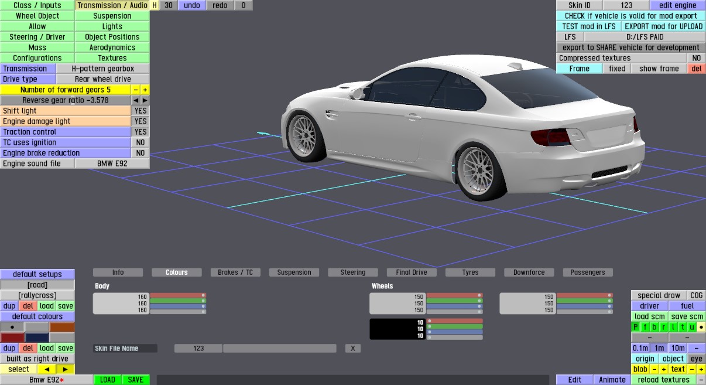This screenshot has height=385, width=706.
Task: Switch to the Passengers tab
Action: (x=588, y=272)
